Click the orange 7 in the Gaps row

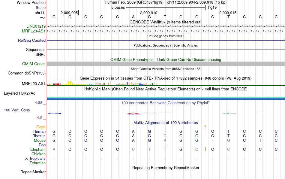click(x=205, y=127)
